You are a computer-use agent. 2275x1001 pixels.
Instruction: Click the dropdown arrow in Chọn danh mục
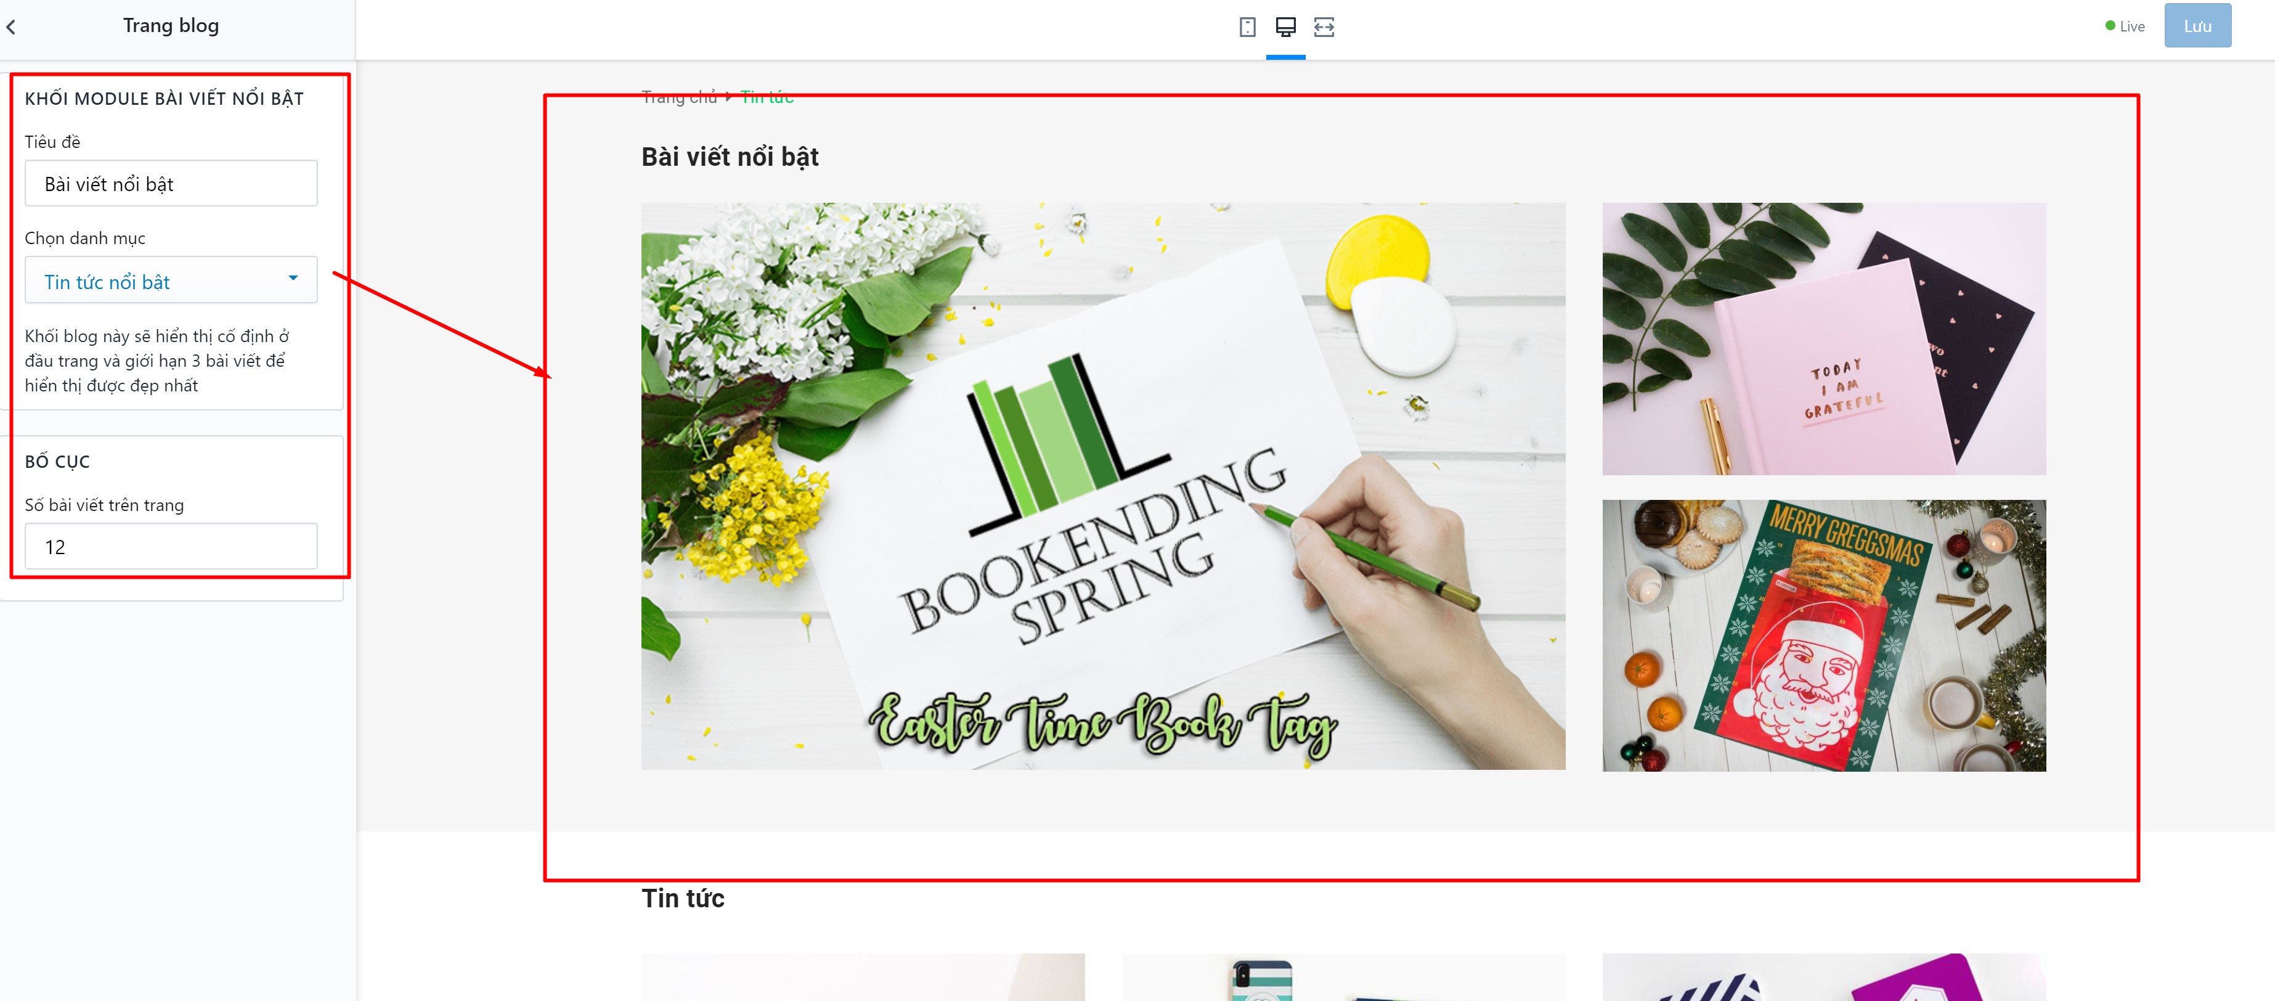pyautogui.click(x=293, y=279)
